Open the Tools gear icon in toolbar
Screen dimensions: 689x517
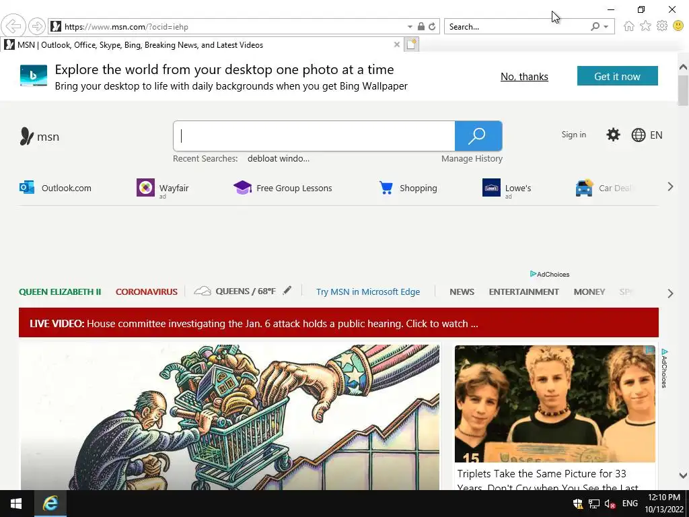coord(662,26)
